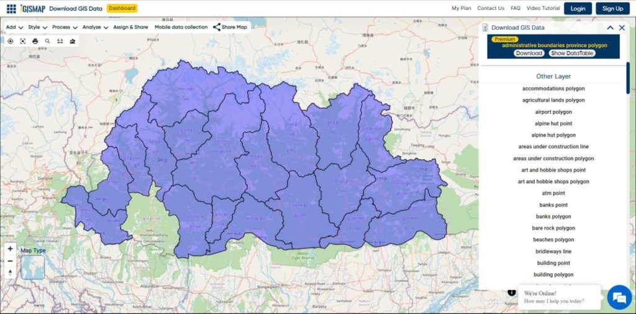Click the document icon beside Download GIS Data
The height and width of the screenshot is (314, 636).
[485, 27]
